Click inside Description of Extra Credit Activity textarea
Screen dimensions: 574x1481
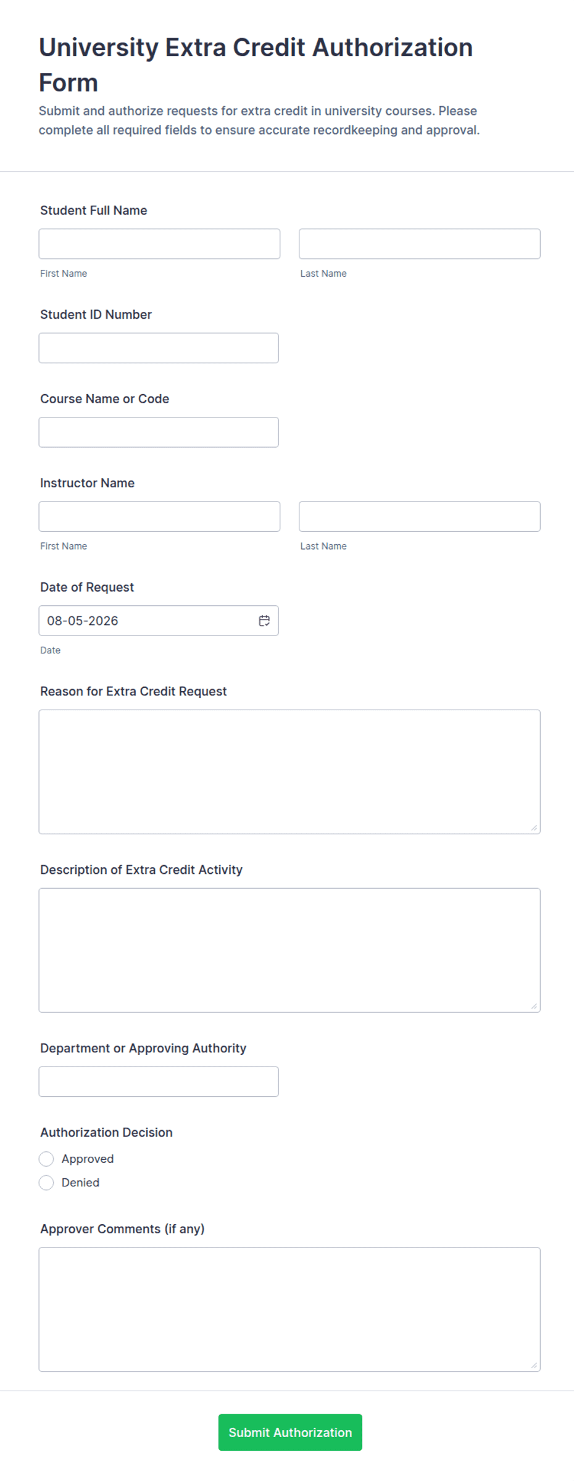click(289, 950)
